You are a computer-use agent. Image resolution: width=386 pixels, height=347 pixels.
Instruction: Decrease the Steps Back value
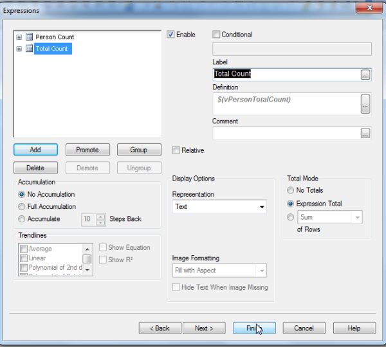[x=100, y=222]
